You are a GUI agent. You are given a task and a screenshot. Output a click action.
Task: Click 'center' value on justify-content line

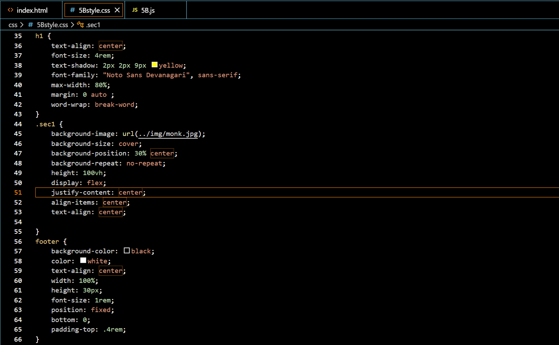click(x=130, y=193)
